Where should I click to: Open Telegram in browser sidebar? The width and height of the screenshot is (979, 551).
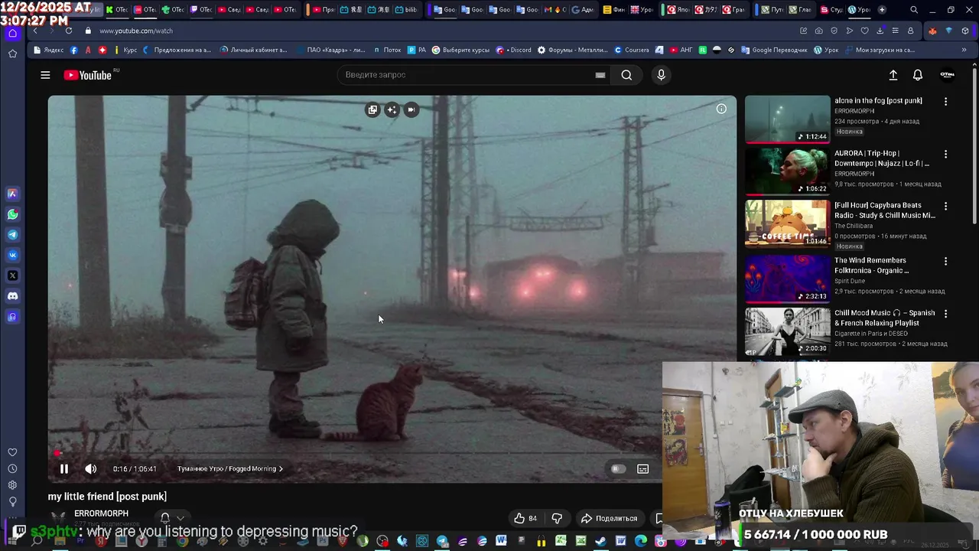[12, 235]
